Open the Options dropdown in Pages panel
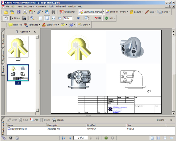Image resolution: width=176 pixels, height=141 pixels. coord(25,32)
